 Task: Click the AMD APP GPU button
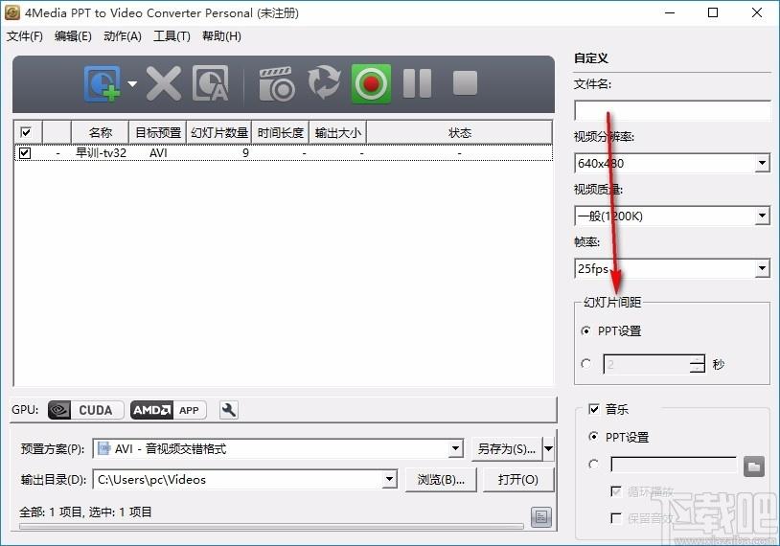[168, 410]
